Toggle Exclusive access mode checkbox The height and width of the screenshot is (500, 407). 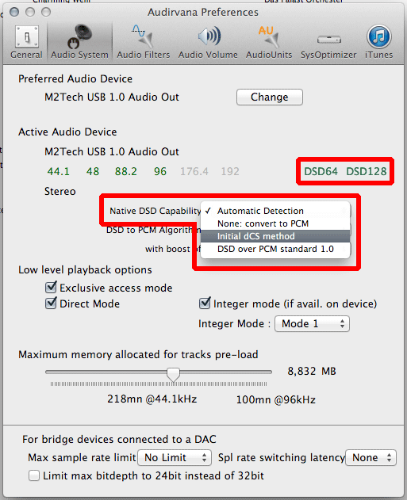[51, 288]
